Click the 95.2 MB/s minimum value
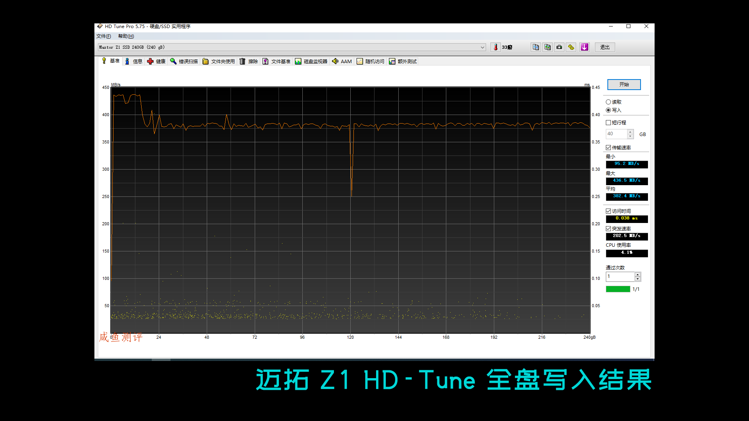The height and width of the screenshot is (421, 749). coord(627,164)
